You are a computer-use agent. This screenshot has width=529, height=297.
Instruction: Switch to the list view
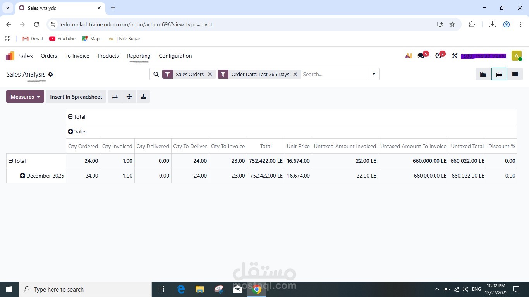pos(515,74)
